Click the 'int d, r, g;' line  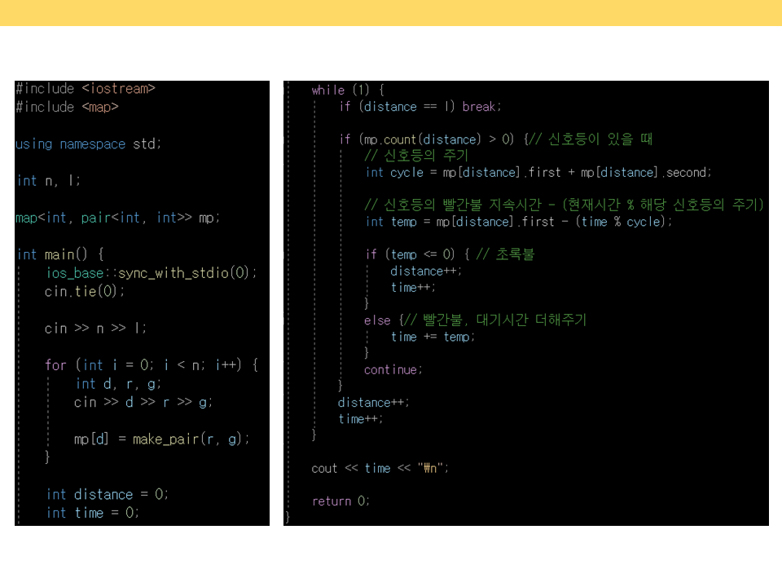pos(118,384)
